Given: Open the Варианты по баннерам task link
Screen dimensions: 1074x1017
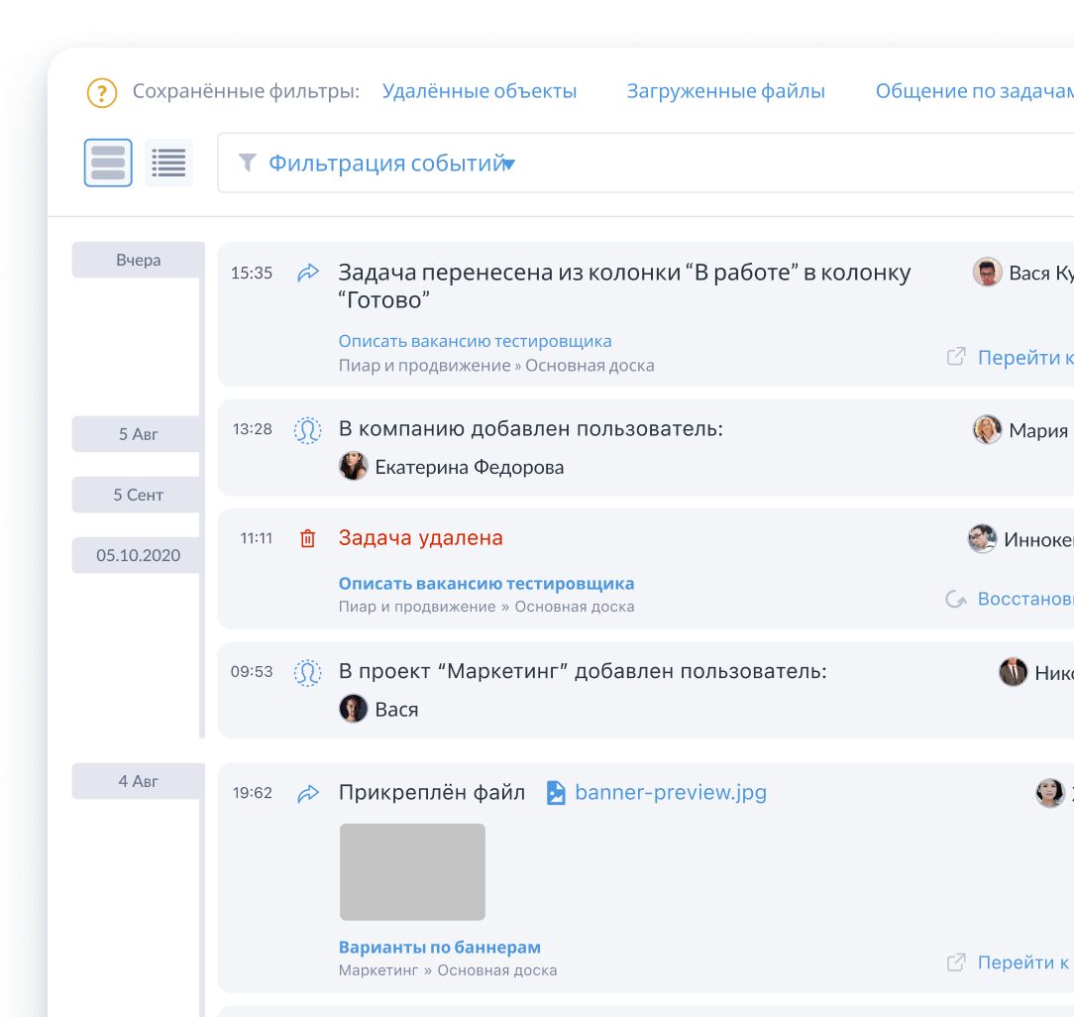Looking at the screenshot, I should 439,947.
